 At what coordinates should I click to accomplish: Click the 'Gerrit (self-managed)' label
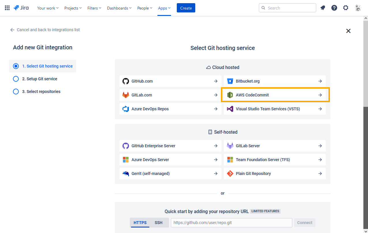click(151, 174)
